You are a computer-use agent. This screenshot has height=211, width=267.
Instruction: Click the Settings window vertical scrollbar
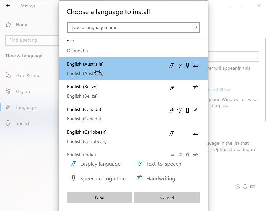click(266, 79)
